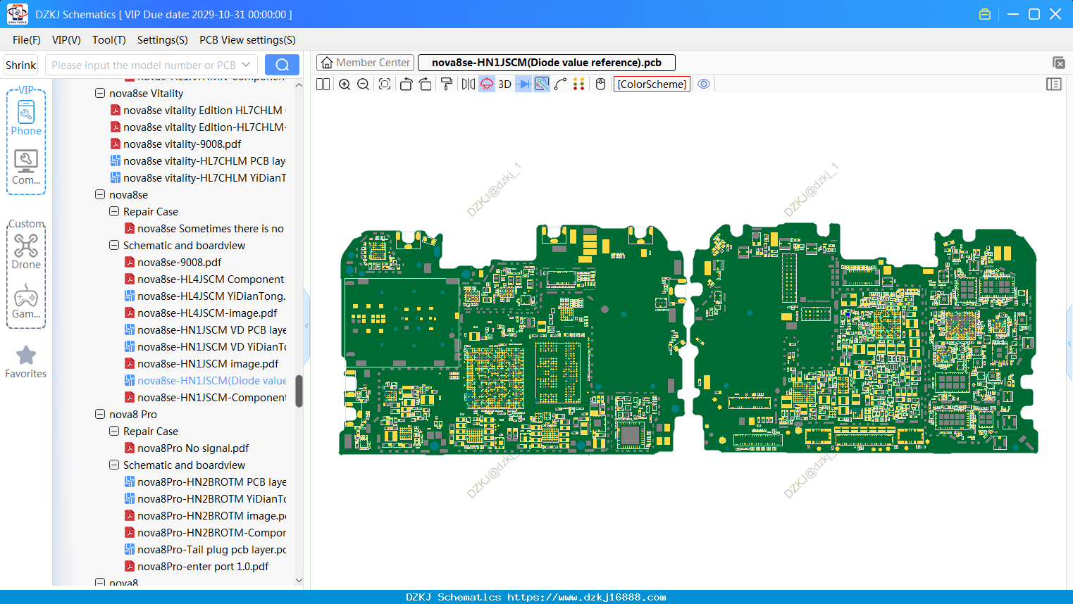Click the model number search field

click(x=144, y=65)
